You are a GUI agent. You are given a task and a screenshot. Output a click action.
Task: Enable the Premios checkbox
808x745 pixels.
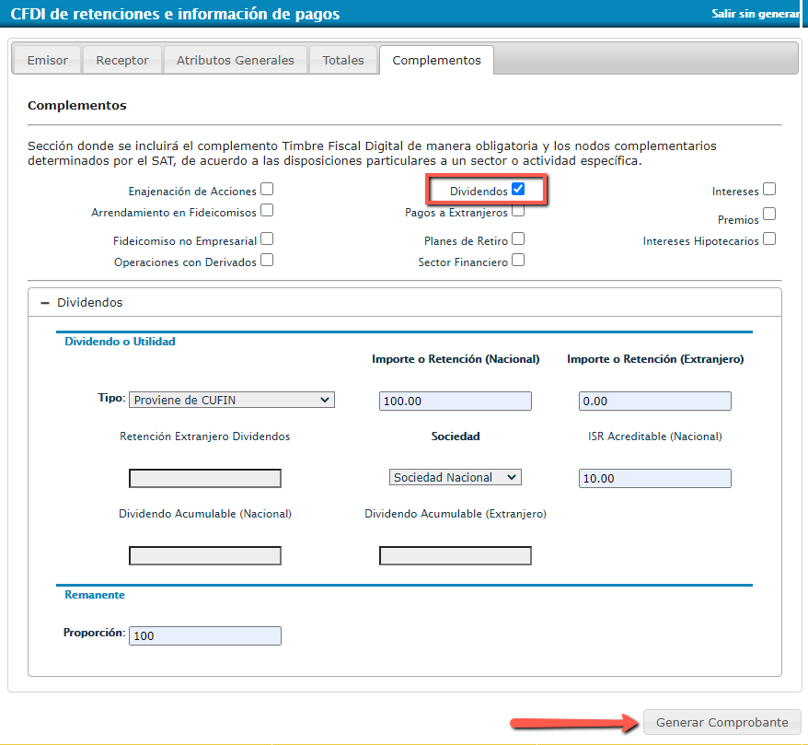(x=769, y=214)
